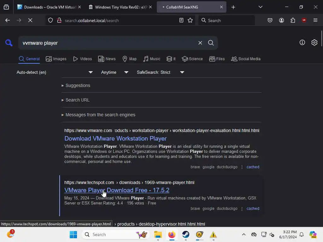Toggle reader view icon in address bar
323x242 pixels.
pyautogui.click(x=181, y=20)
